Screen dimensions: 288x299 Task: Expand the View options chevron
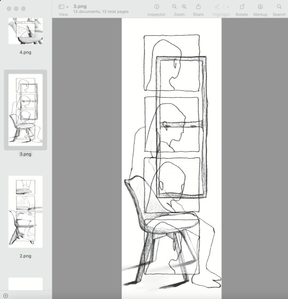[67, 7]
